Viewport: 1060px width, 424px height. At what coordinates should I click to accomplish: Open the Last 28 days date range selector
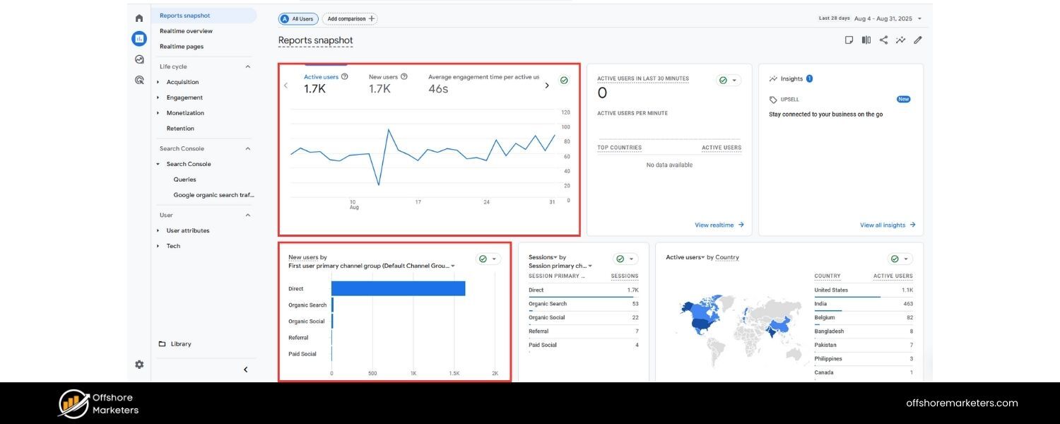click(x=876, y=18)
